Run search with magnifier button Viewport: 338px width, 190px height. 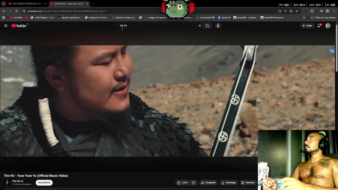coord(207,26)
